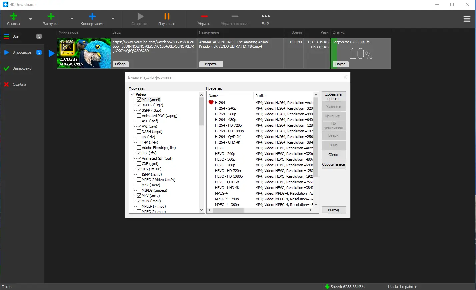Image resolution: width=476 pixels, height=290 pixels.
Task: Click the download progress bar showing 10%
Action: (x=360, y=53)
